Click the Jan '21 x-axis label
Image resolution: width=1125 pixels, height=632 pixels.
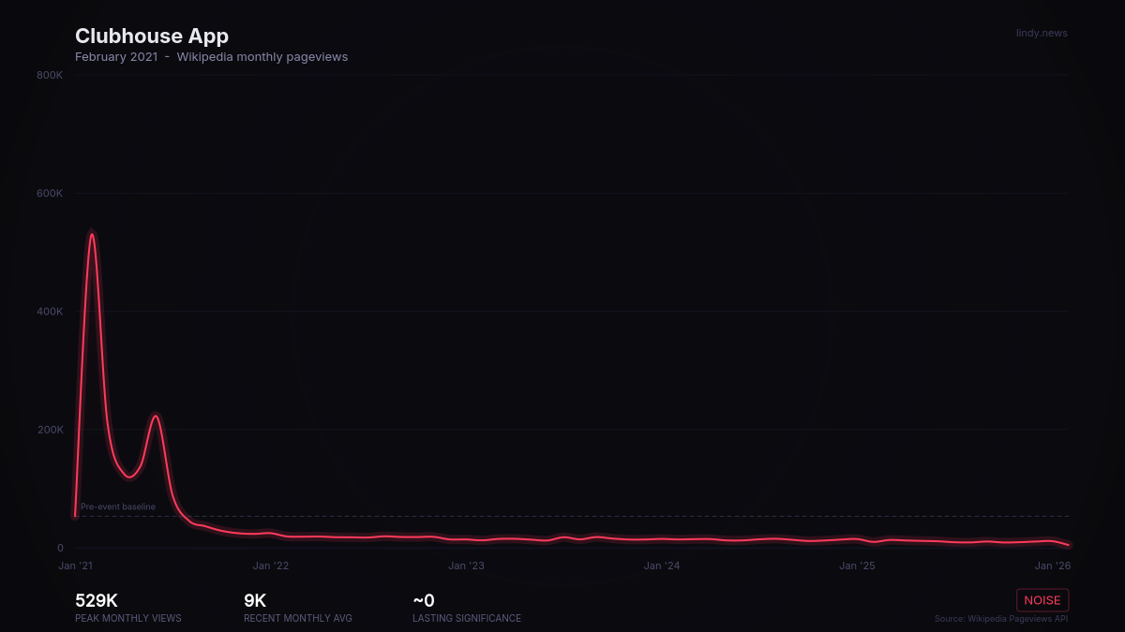76,566
